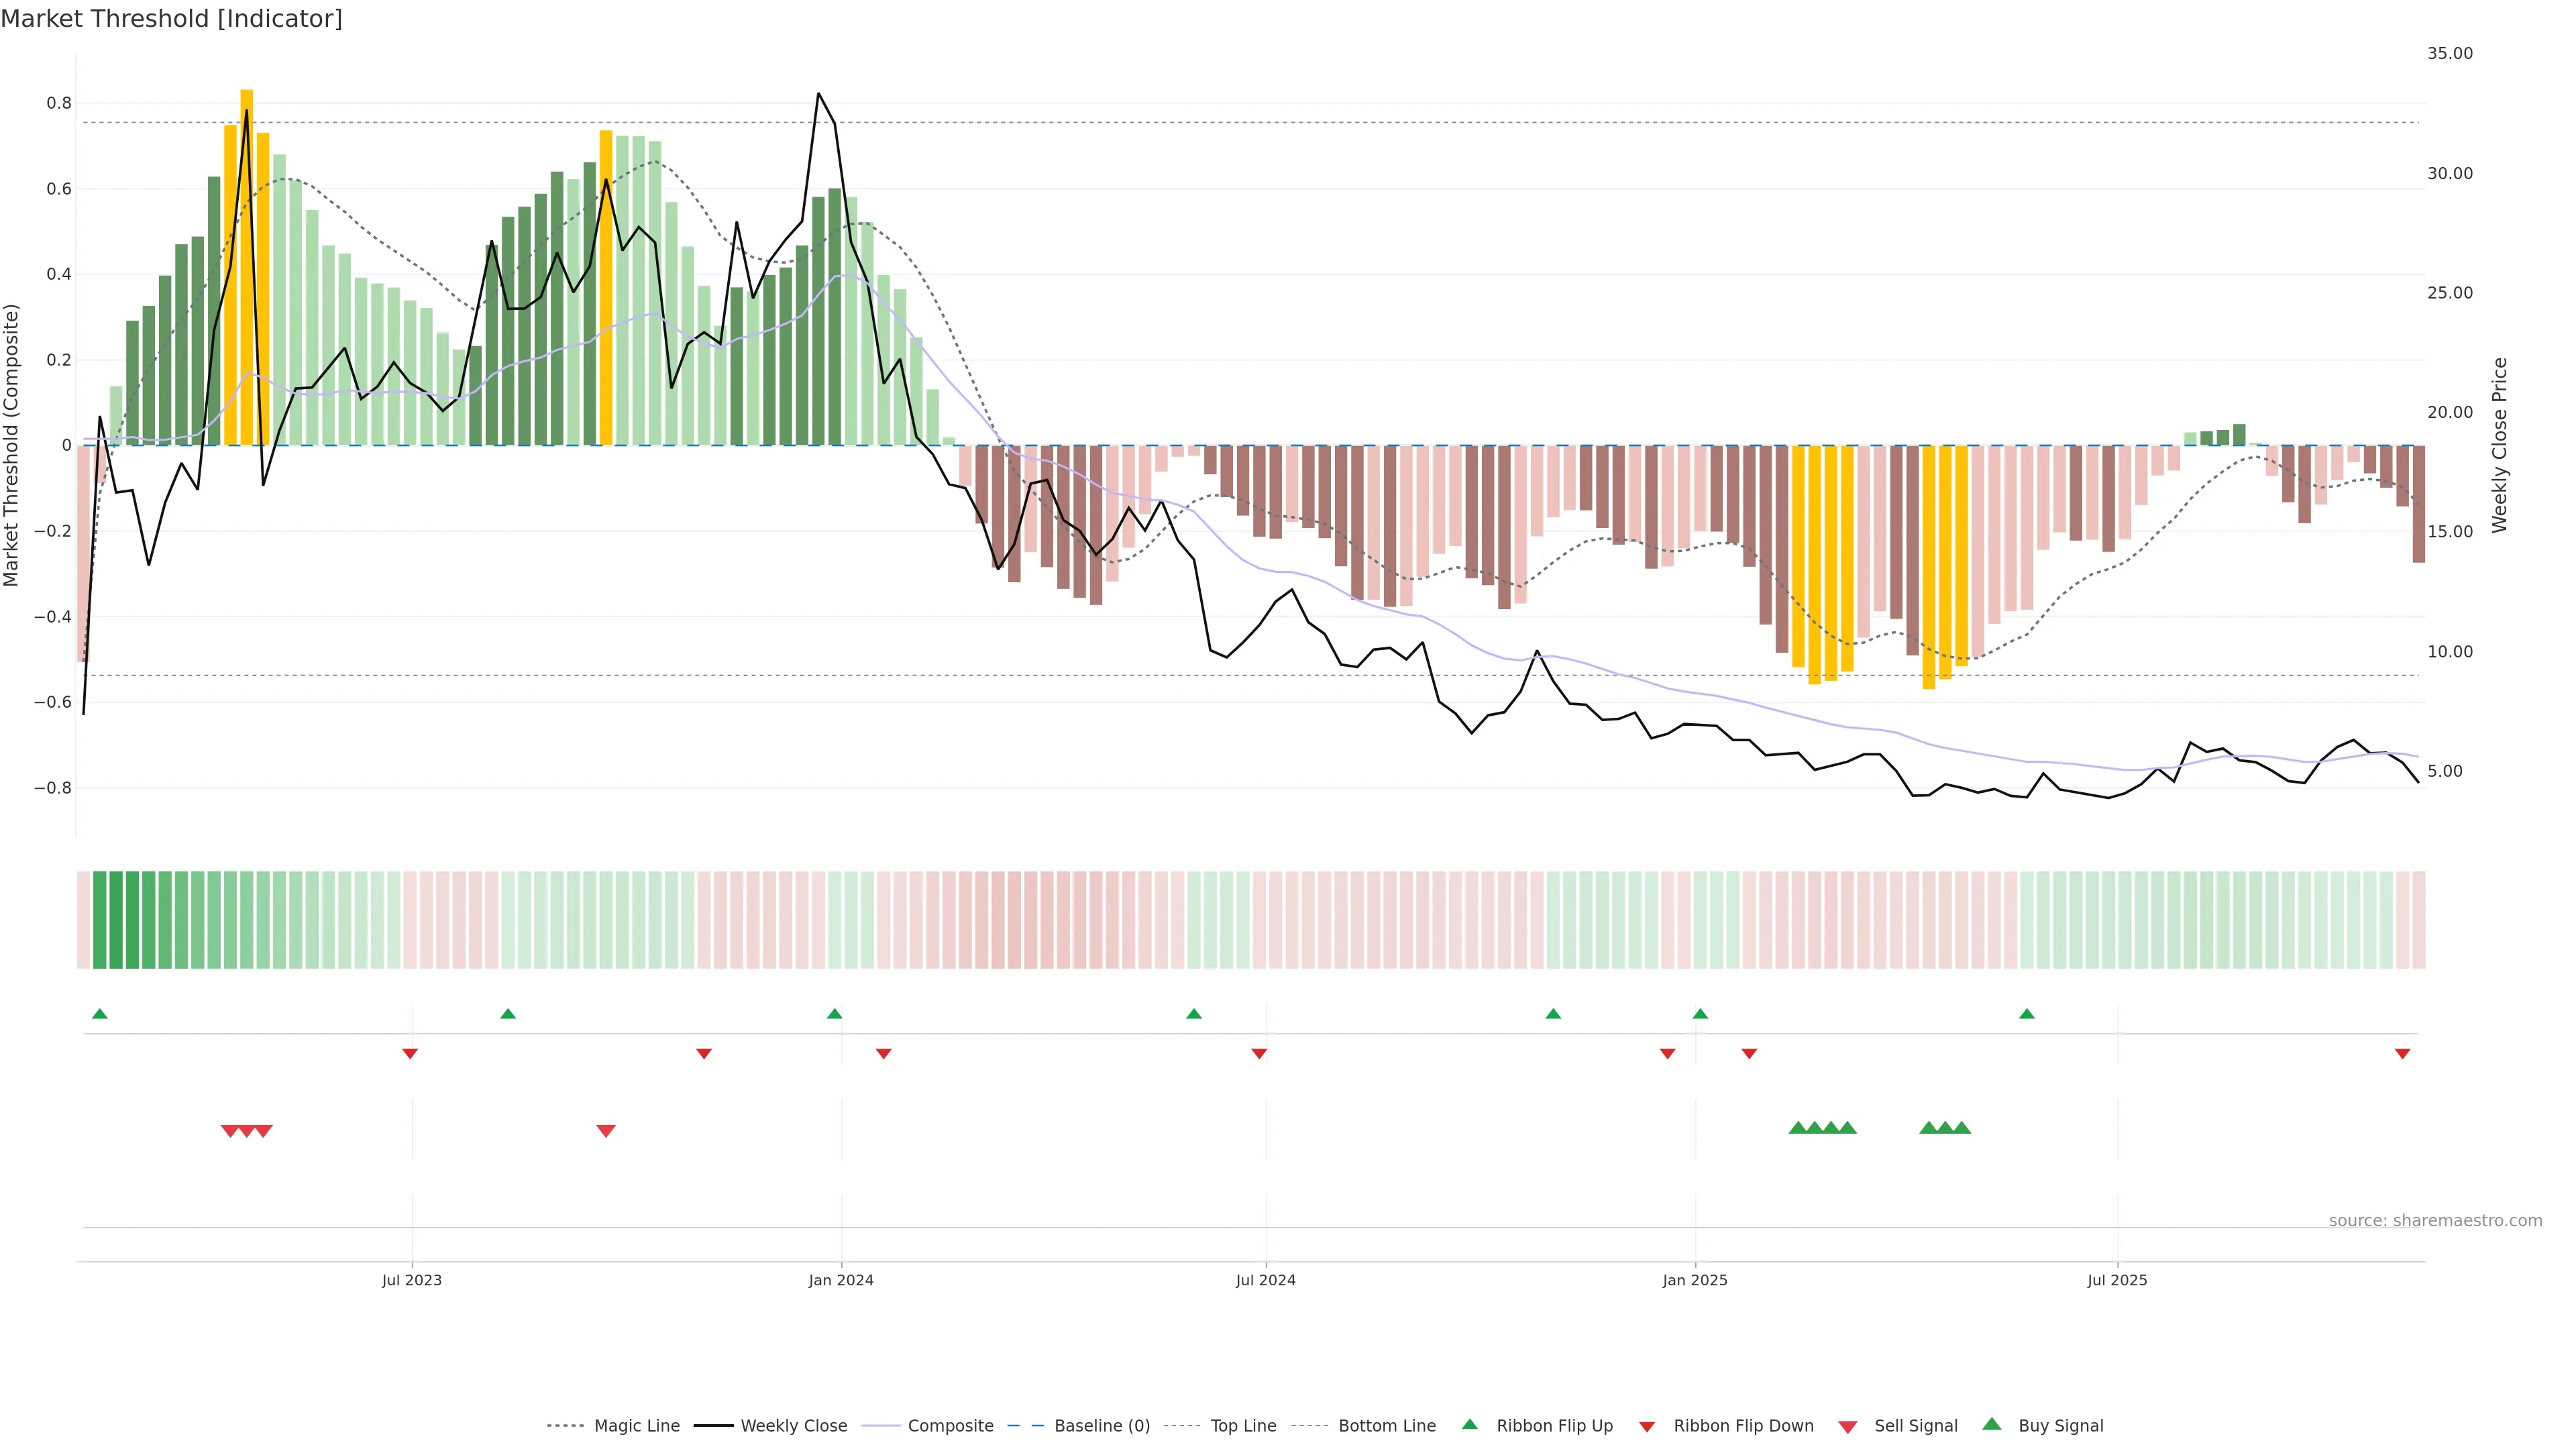Click the Ribbon Flip Down legend triangle icon

point(1647,1427)
